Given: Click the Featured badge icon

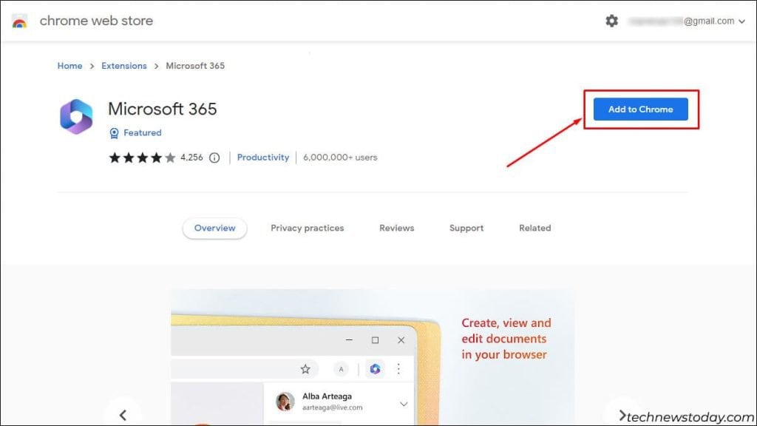Looking at the screenshot, I should (114, 133).
